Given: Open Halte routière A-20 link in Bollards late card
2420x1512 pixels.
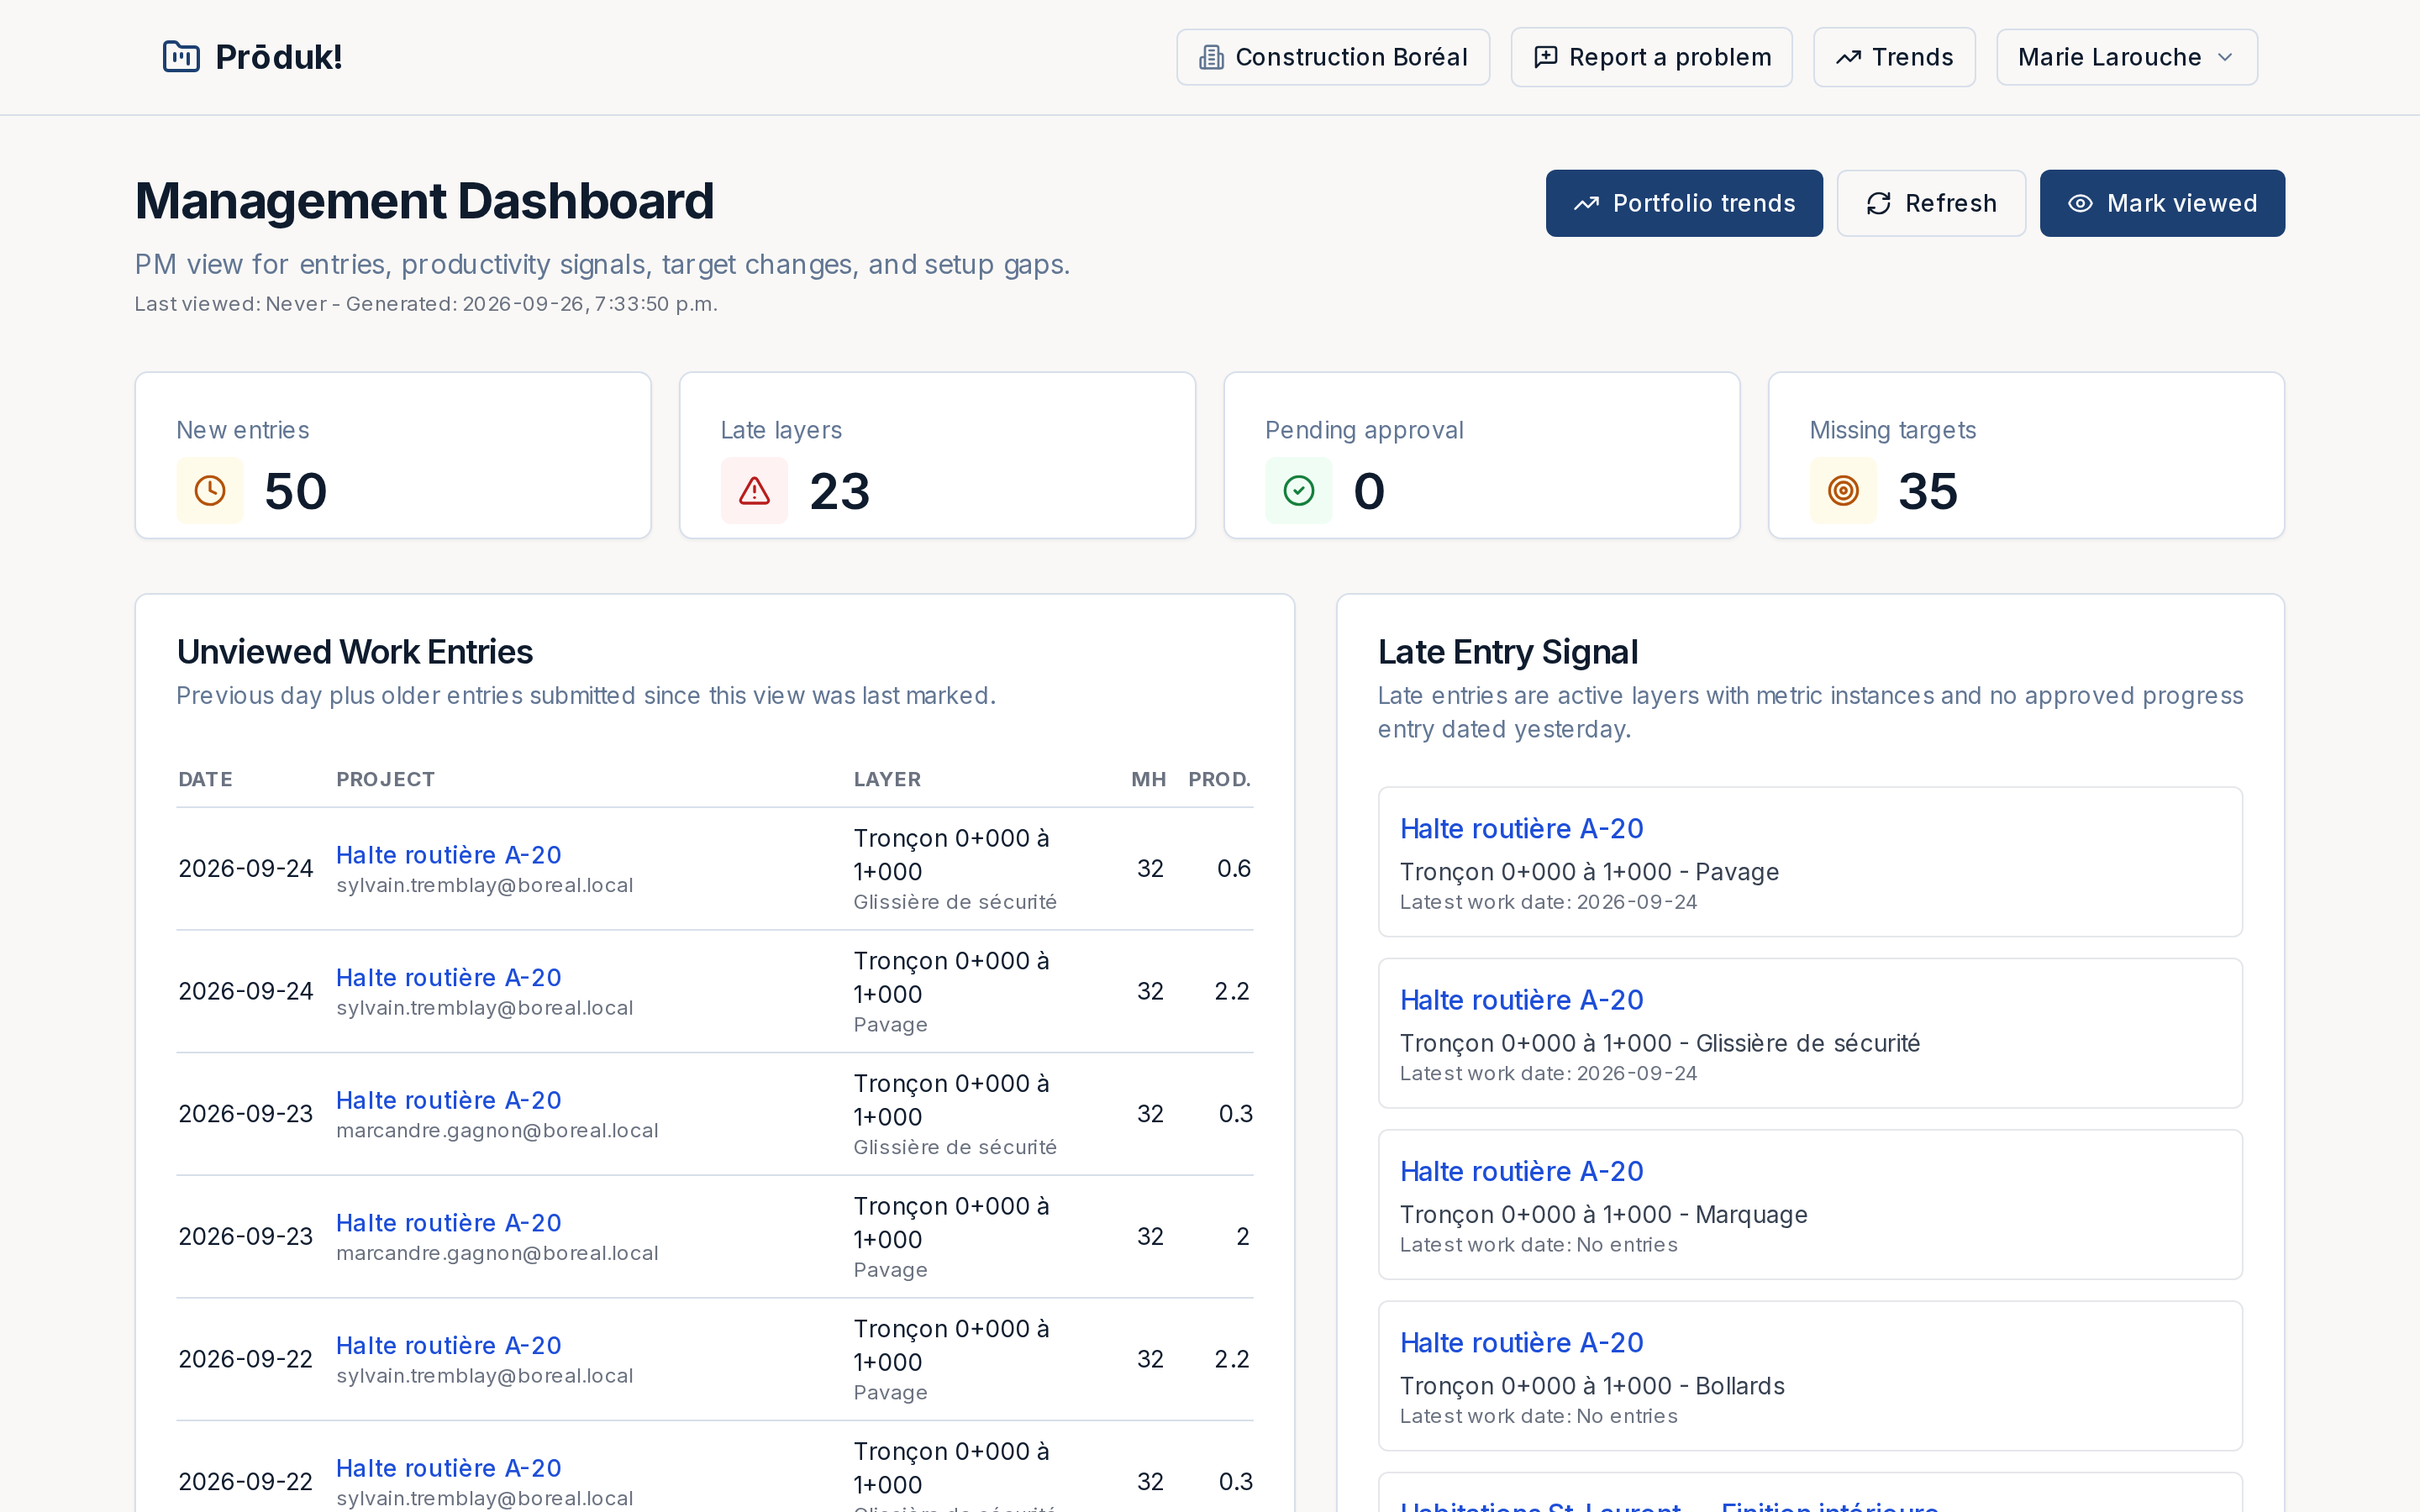Looking at the screenshot, I should [x=1521, y=1343].
